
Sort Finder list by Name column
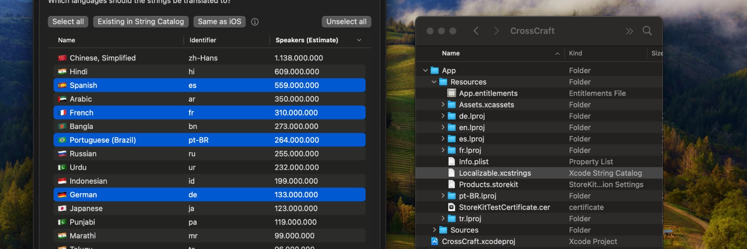tap(451, 53)
